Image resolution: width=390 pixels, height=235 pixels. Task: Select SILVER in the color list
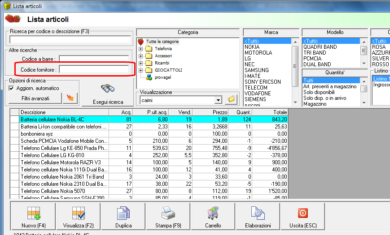point(380,59)
